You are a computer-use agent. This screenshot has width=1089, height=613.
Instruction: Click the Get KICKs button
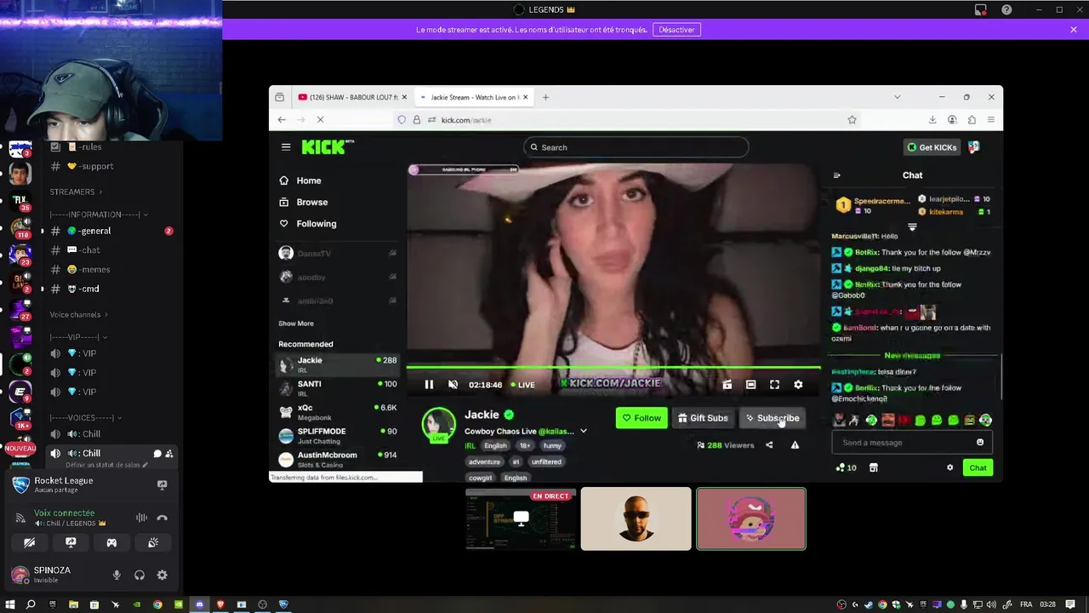coord(932,147)
